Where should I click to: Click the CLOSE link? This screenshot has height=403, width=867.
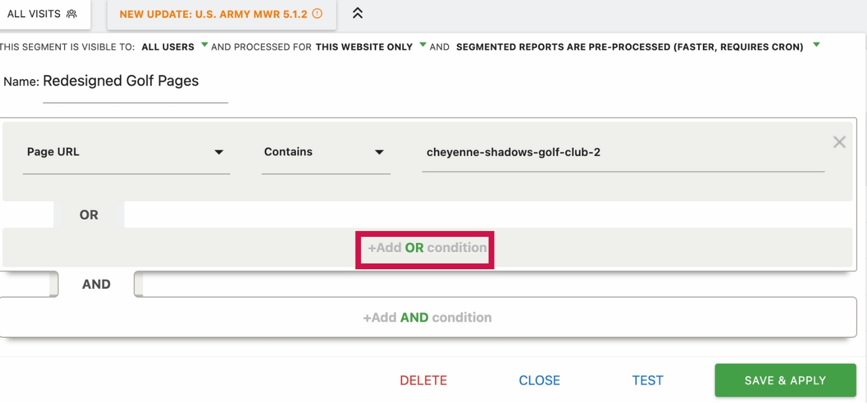point(540,380)
